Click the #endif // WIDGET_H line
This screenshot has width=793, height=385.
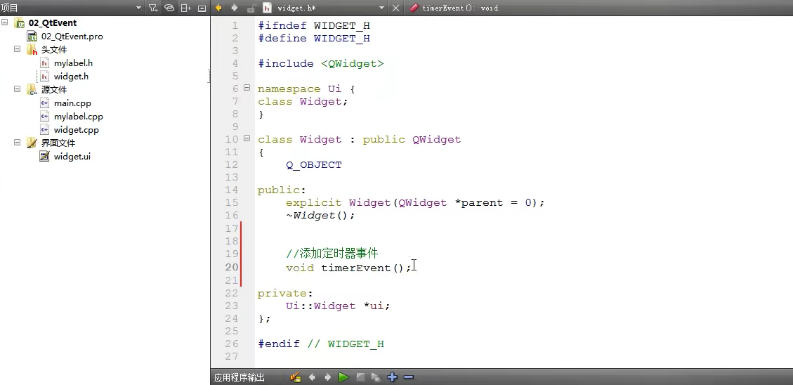coord(320,344)
